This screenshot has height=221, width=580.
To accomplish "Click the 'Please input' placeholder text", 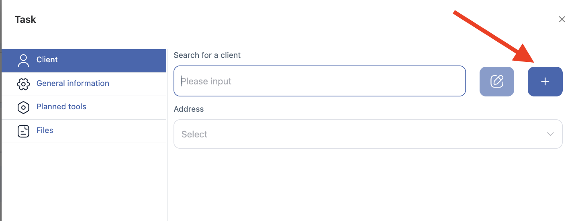I will point(206,82).
